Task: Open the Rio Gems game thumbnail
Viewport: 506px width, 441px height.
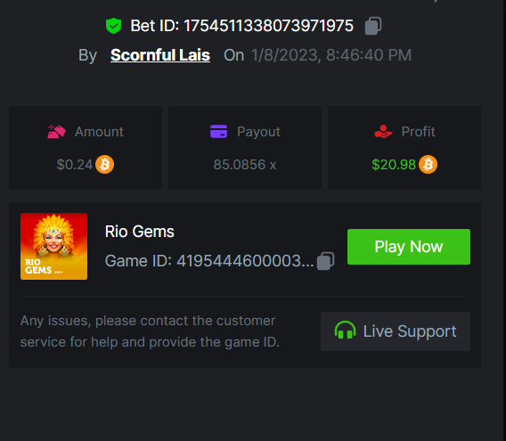Action: [x=53, y=246]
